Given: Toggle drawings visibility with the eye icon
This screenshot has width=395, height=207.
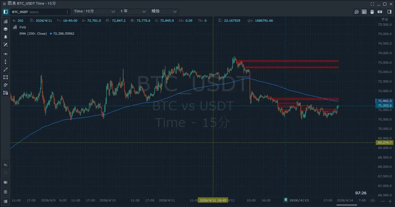Looking at the screenshot, I should (x=5, y=182).
